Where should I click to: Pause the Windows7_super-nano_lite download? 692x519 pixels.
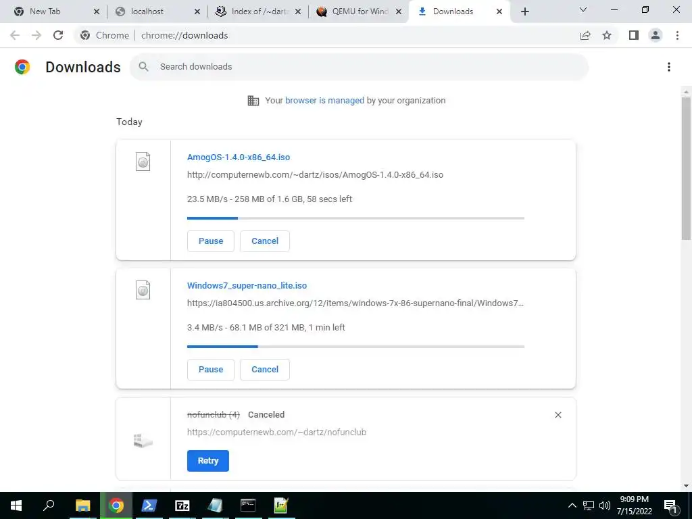[211, 370]
